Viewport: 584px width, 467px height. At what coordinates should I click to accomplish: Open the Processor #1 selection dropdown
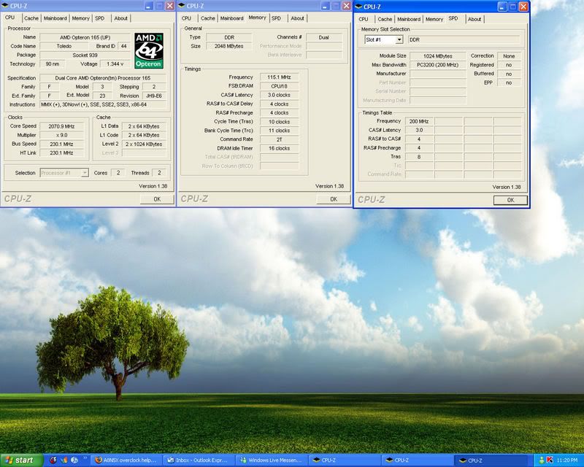click(x=85, y=173)
